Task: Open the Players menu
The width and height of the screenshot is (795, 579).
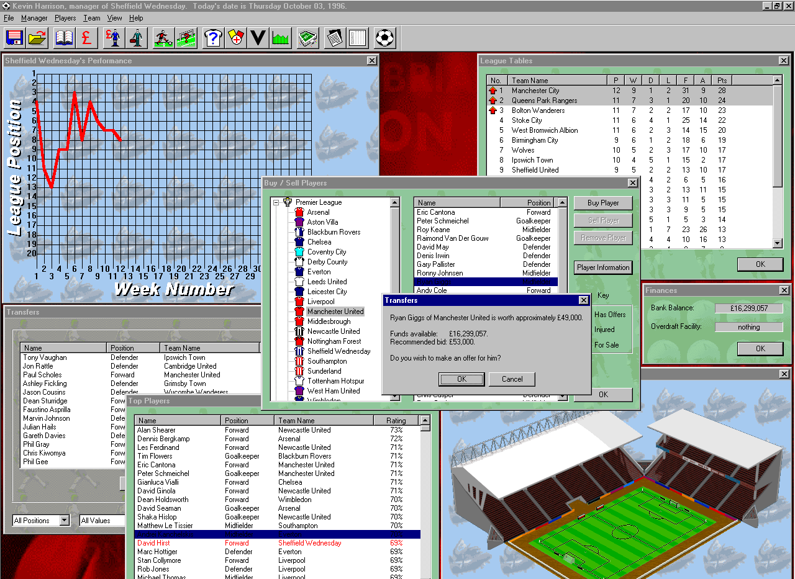Action: point(65,18)
